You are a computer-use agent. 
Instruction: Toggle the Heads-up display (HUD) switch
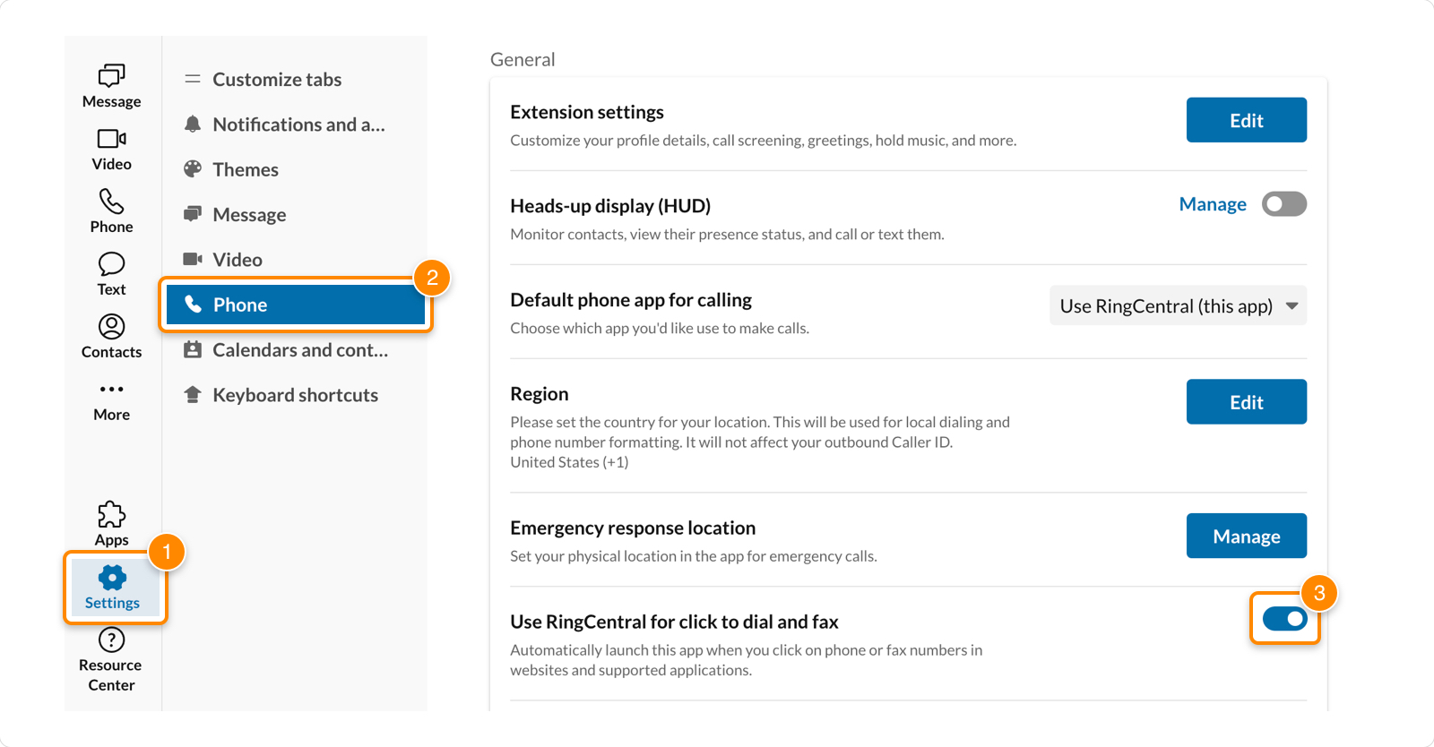(1283, 203)
